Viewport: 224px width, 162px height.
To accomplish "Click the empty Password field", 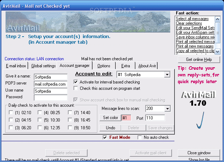I will click(x=51, y=98).
